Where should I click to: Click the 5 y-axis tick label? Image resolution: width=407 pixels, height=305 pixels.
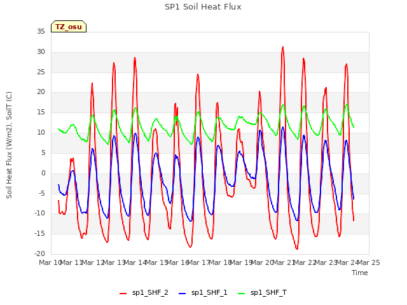coord(43,153)
